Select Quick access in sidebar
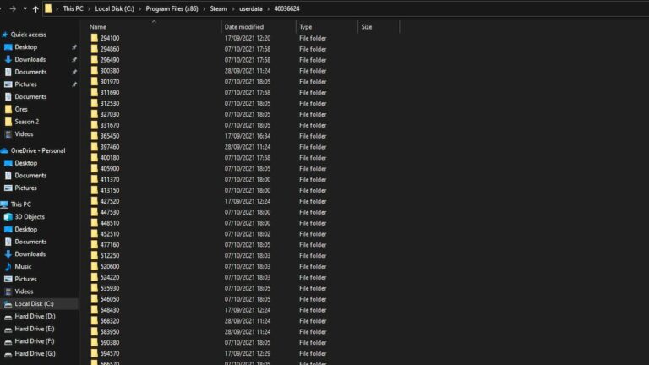Viewport: 649px width, 365px height. point(28,35)
